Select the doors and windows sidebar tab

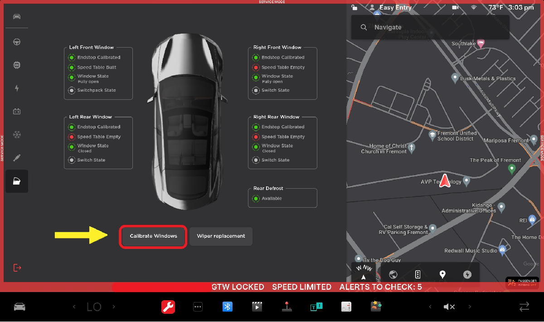[17, 181]
